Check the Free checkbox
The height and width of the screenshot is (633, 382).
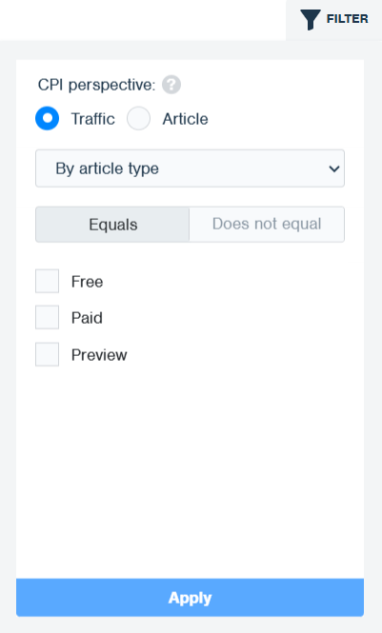pos(48,281)
